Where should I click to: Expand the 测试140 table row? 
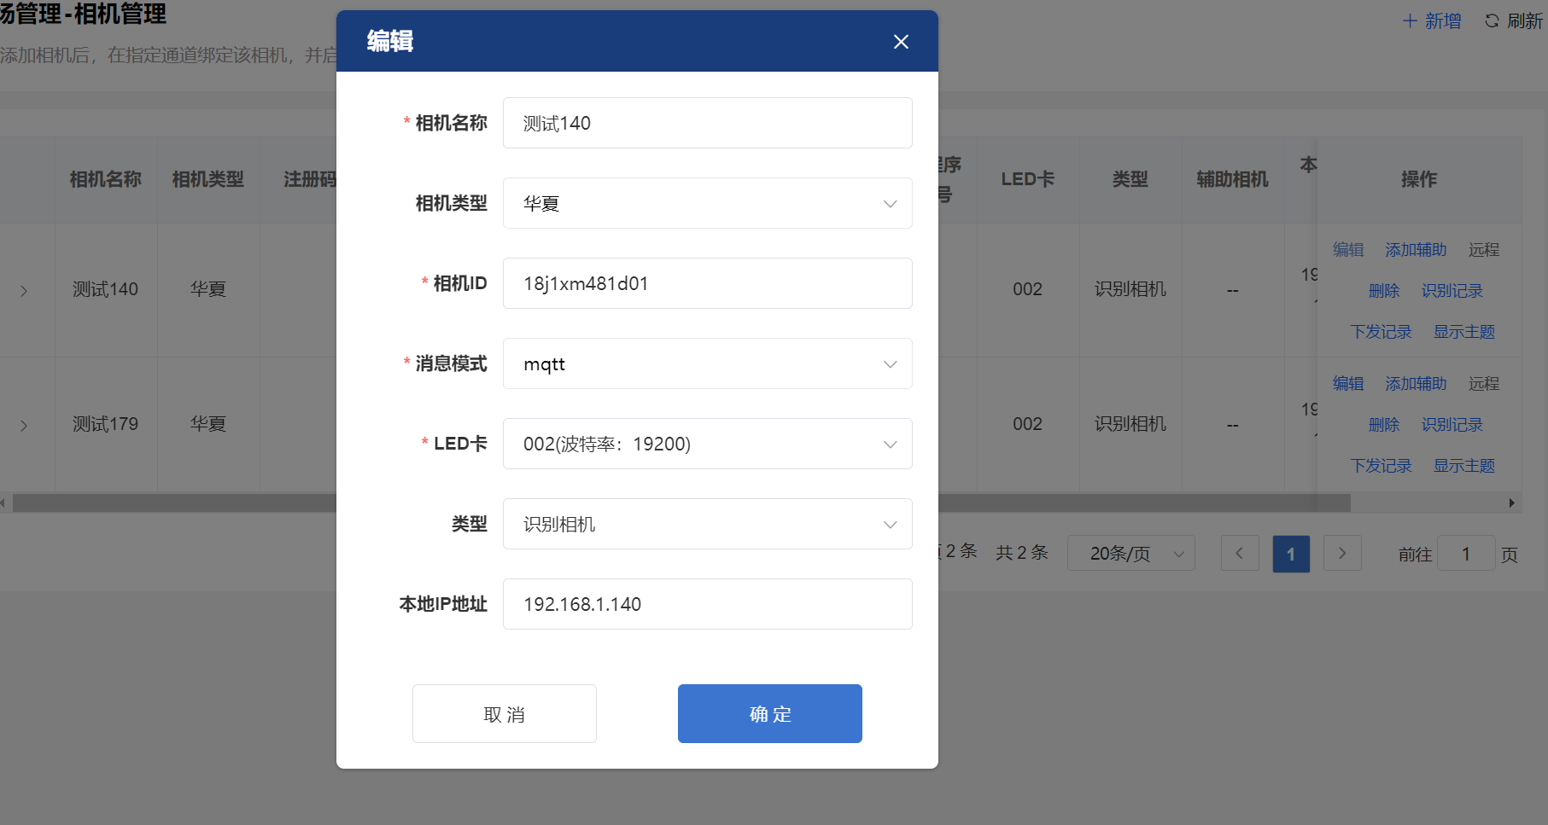pyautogui.click(x=24, y=291)
